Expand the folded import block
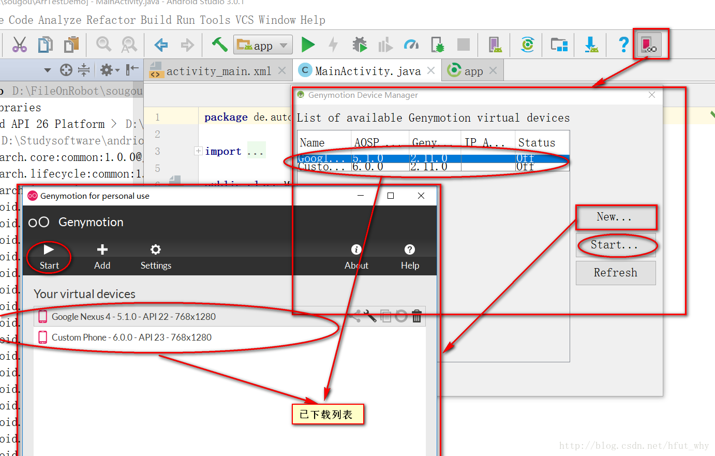Image resolution: width=715 pixels, height=456 pixels. tap(198, 151)
